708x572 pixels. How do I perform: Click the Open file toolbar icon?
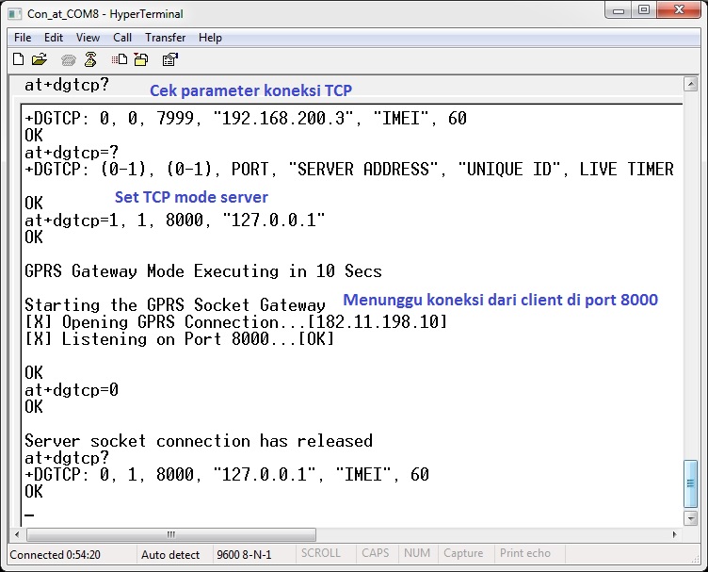click(40, 59)
